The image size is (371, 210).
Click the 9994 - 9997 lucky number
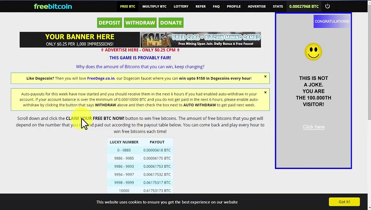tap(124, 174)
